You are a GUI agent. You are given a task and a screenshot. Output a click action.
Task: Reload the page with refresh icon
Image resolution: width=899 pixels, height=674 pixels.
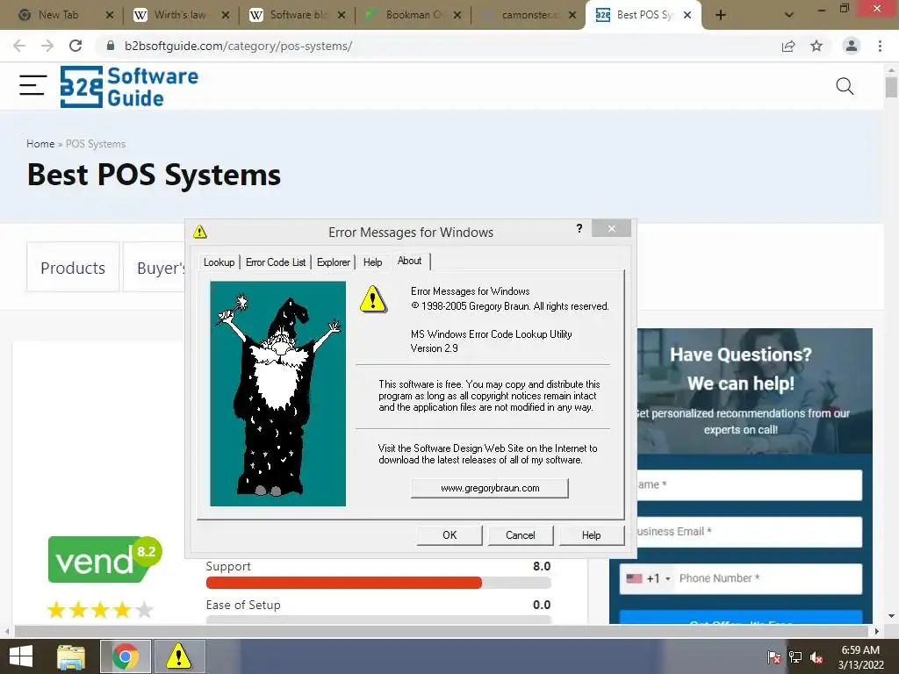pos(76,46)
